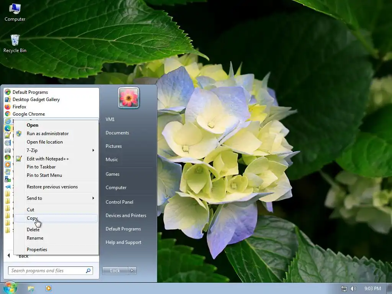Select the Recycle Bin desktop icon
Image resolution: width=392 pixels, height=294 pixels.
coord(15,44)
